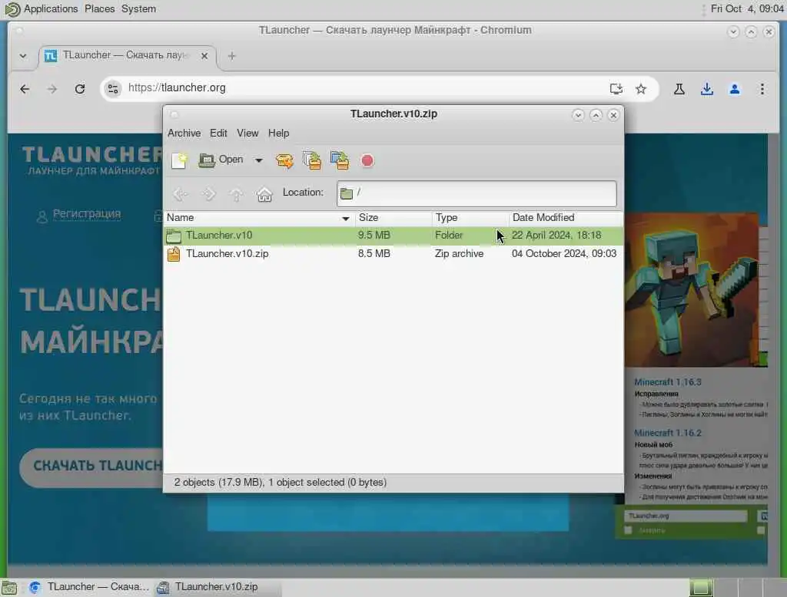This screenshot has height=597, width=787.
Task: Open the Help menu in archive manager
Action: (x=278, y=134)
